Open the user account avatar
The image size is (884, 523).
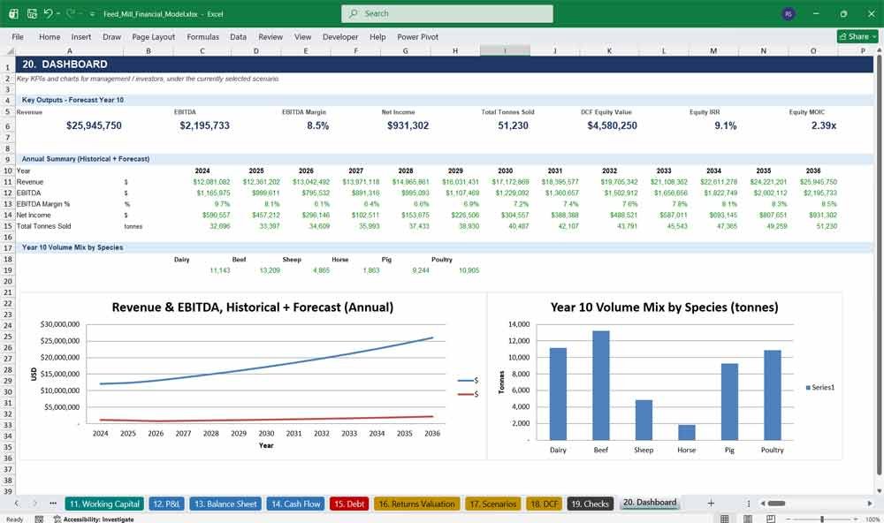789,13
